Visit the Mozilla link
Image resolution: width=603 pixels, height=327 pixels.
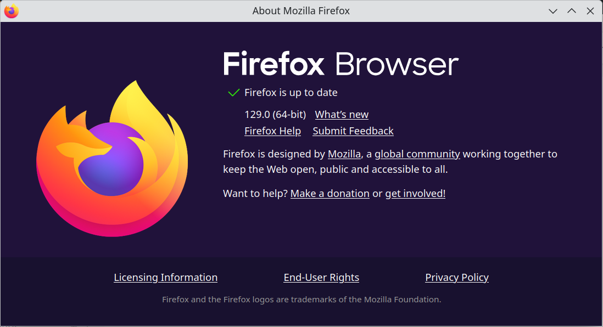pos(344,154)
